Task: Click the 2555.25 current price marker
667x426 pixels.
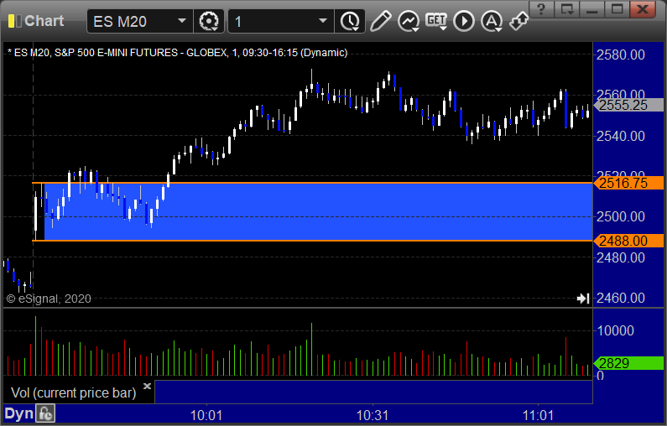Action: coord(629,105)
